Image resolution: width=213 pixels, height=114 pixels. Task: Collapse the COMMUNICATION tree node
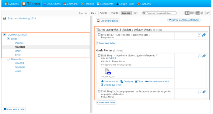click(5, 35)
